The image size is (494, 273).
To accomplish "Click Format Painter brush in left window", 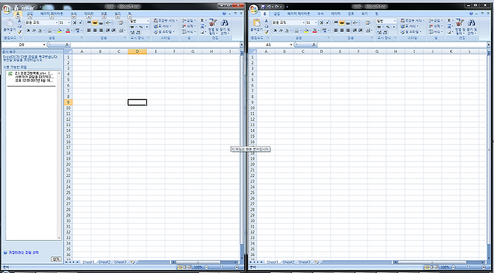I will click(x=19, y=32).
